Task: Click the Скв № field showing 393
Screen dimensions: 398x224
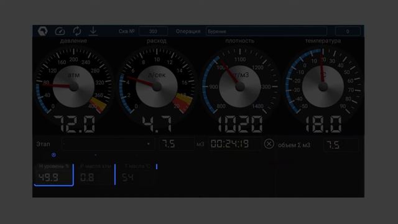Action: [153, 31]
